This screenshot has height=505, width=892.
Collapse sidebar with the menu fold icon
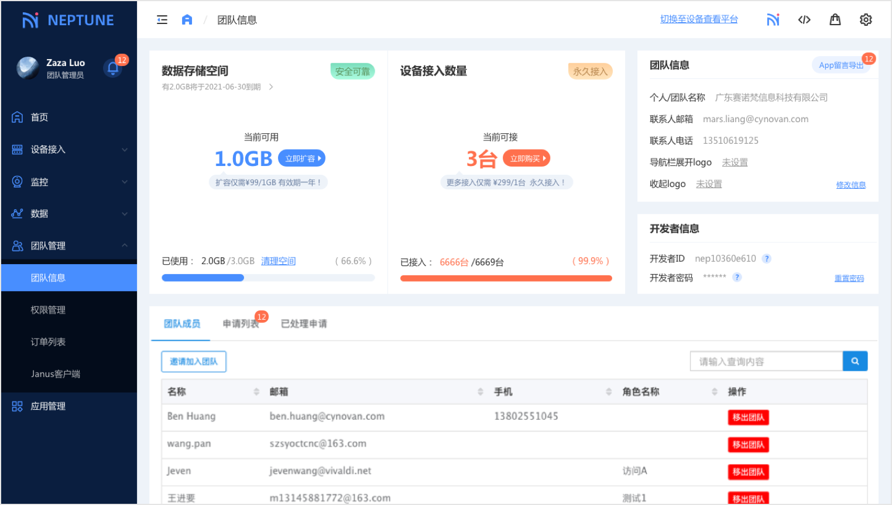point(162,20)
